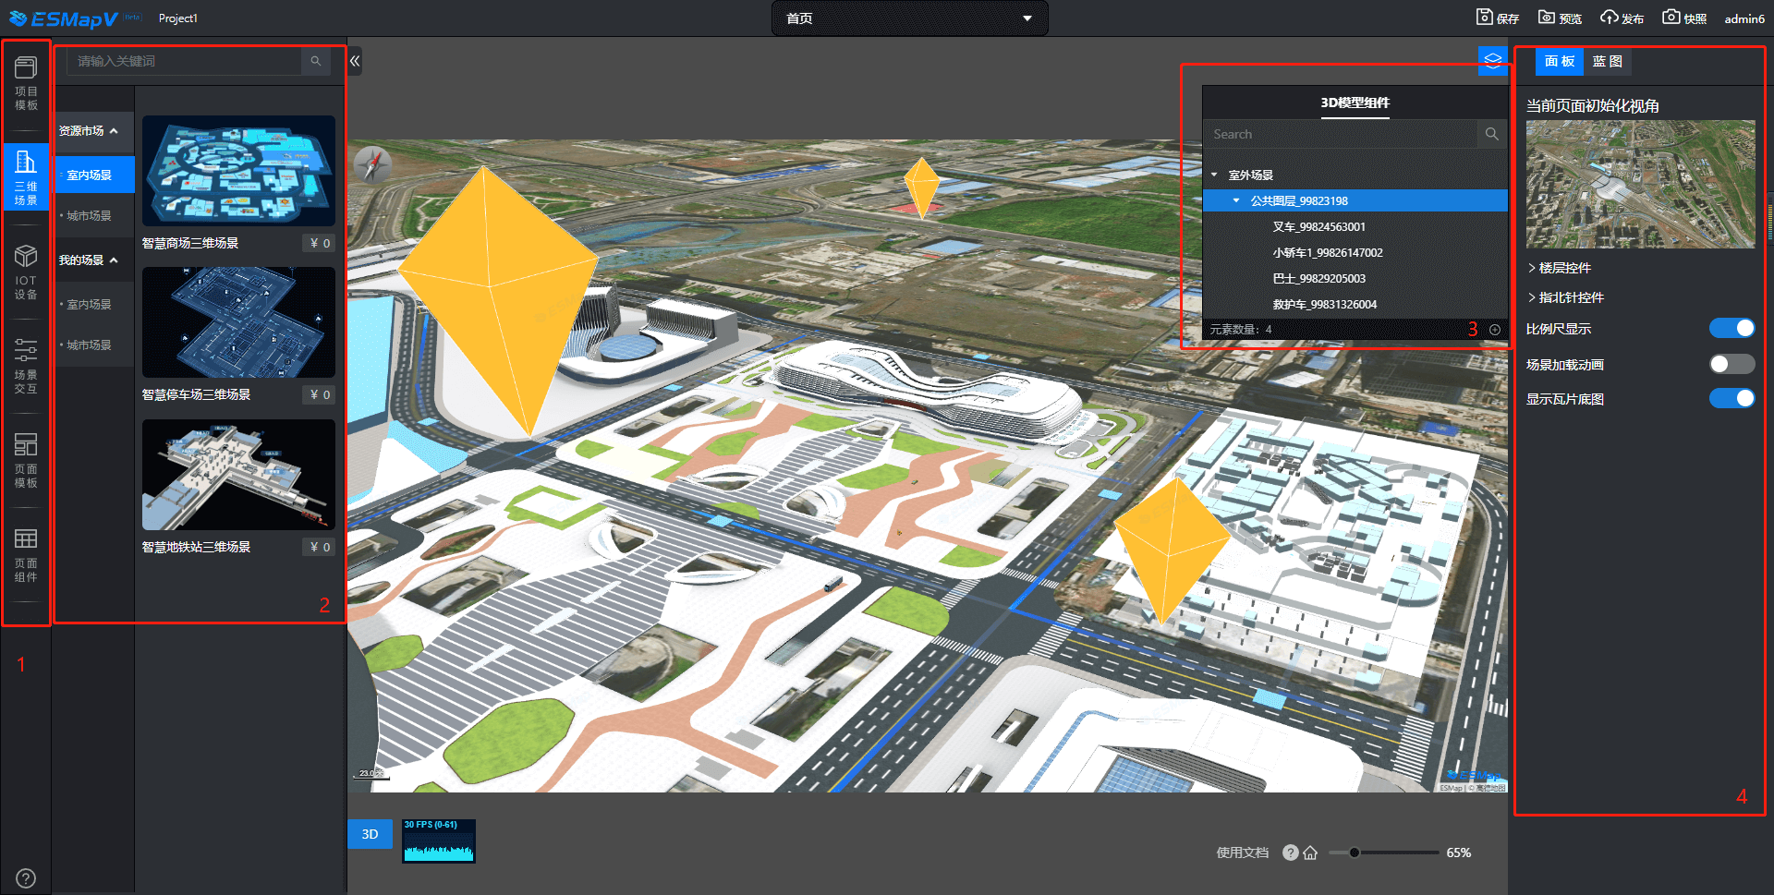Open the 项目模板 sidebar icon
Image resolution: width=1774 pixels, height=895 pixels.
click(x=26, y=82)
